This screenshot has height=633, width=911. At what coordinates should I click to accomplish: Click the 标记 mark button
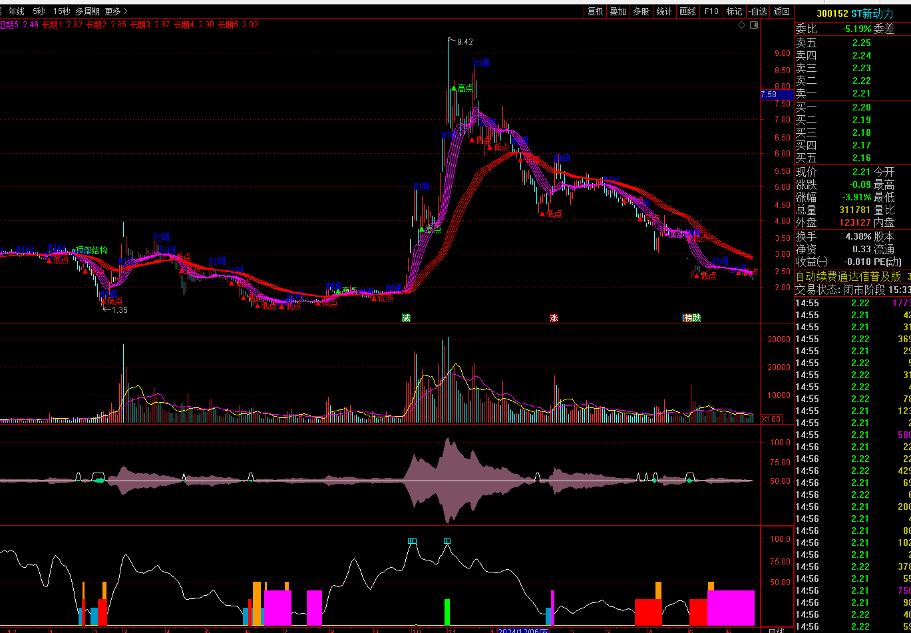click(734, 11)
